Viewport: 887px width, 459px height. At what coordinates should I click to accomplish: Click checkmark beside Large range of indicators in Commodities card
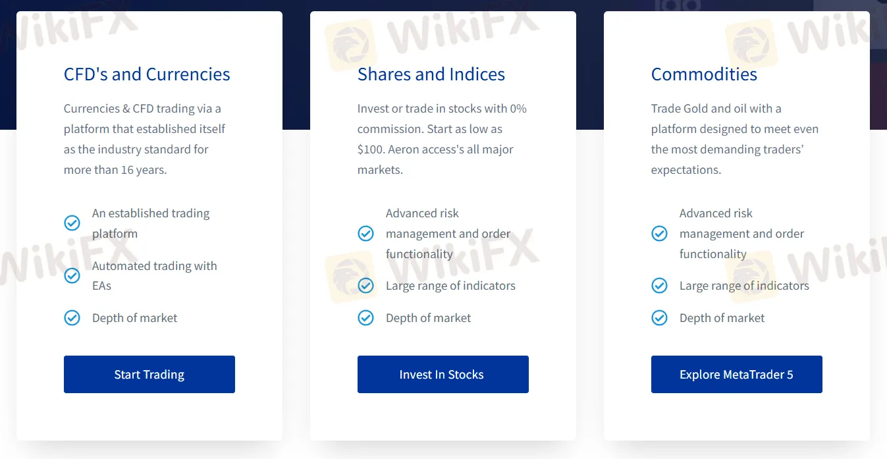659,286
